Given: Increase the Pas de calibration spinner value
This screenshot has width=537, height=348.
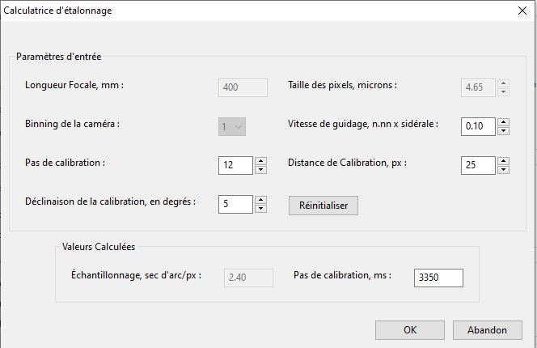Looking at the screenshot, I should point(260,160).
